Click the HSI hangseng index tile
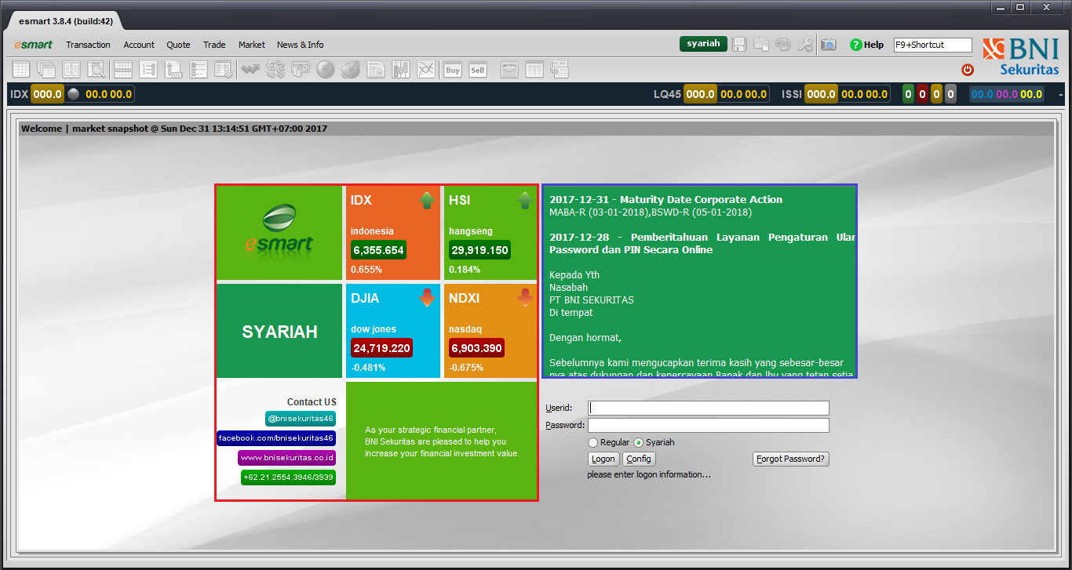The height and width of the screenshot is (570, 1072). (490, 233)
